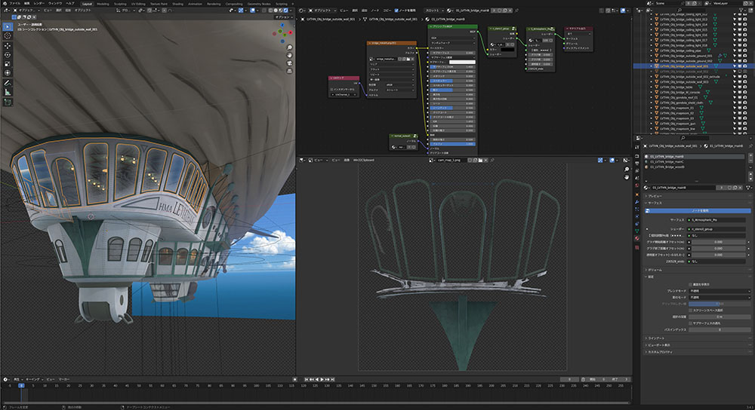The image size is (755, 410).
Task: Select the Rotate tool
Action: tap(8, 55)
